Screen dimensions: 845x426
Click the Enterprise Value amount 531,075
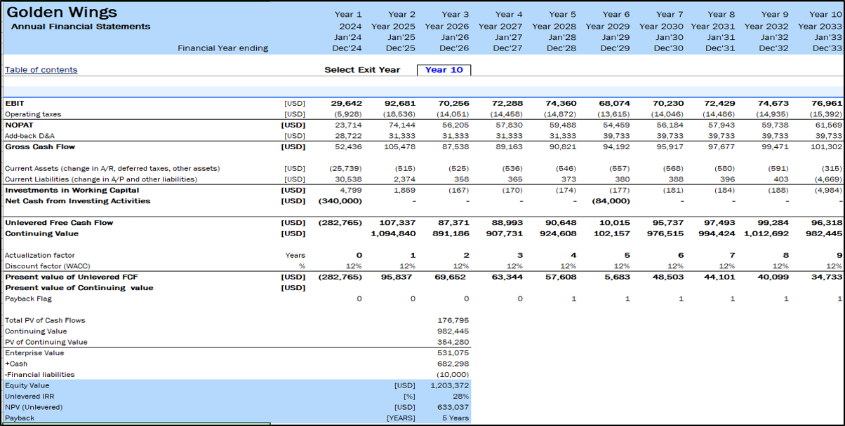pyautogui.click(x=453, y=353)
